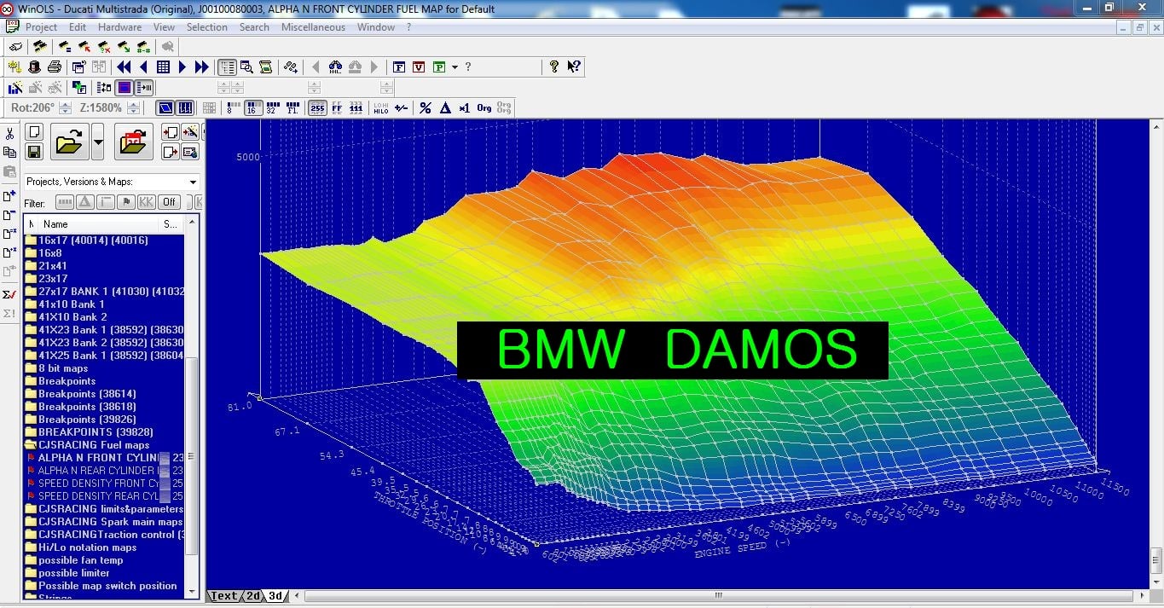Click the printer icon
Viewport: 1164px width, 608px height.
pos(55,67)
